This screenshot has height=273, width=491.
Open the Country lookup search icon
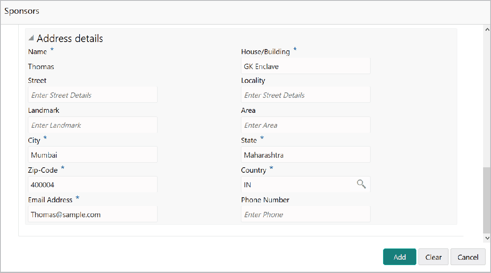[x=361, y=184]
